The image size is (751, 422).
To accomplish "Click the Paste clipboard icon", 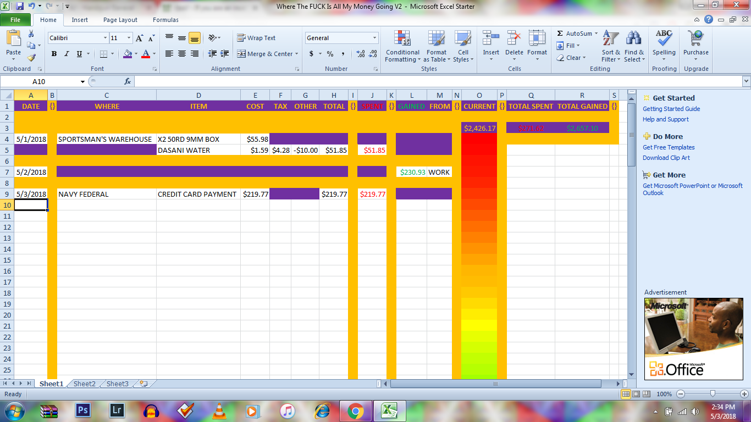I will 13,38.
